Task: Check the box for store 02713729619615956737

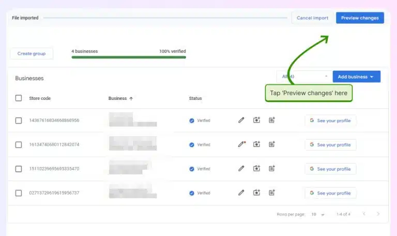Action: [19, 193]
